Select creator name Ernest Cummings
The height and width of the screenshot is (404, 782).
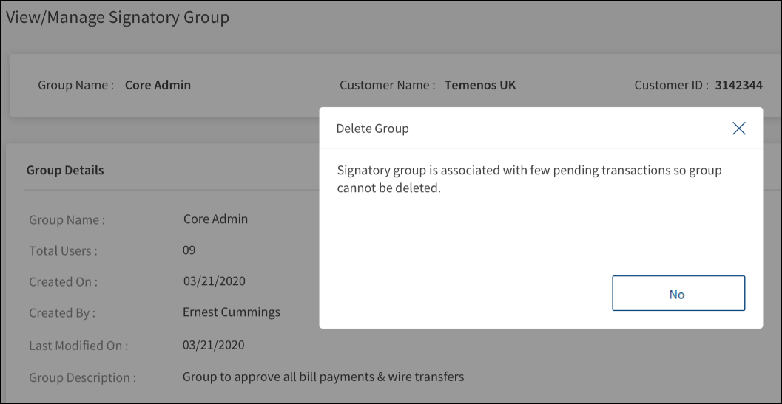pos(232,312)
